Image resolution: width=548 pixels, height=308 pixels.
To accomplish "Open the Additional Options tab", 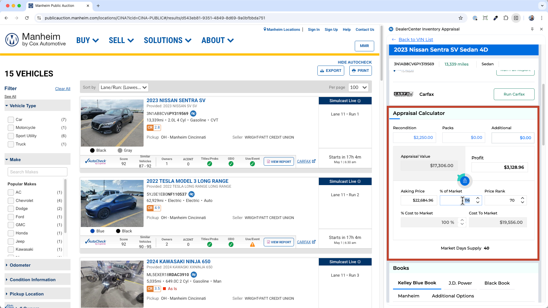I will click(453, 296).
